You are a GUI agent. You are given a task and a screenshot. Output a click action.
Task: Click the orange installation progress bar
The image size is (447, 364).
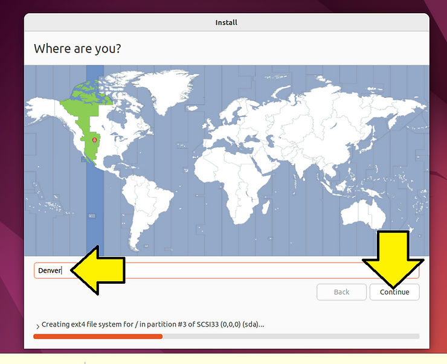[x=97, y=336]
